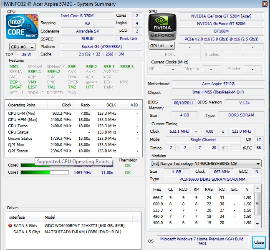The image size is (270, 250).
Task: Click the Single-Channel mode field
Action: (203, 140)
